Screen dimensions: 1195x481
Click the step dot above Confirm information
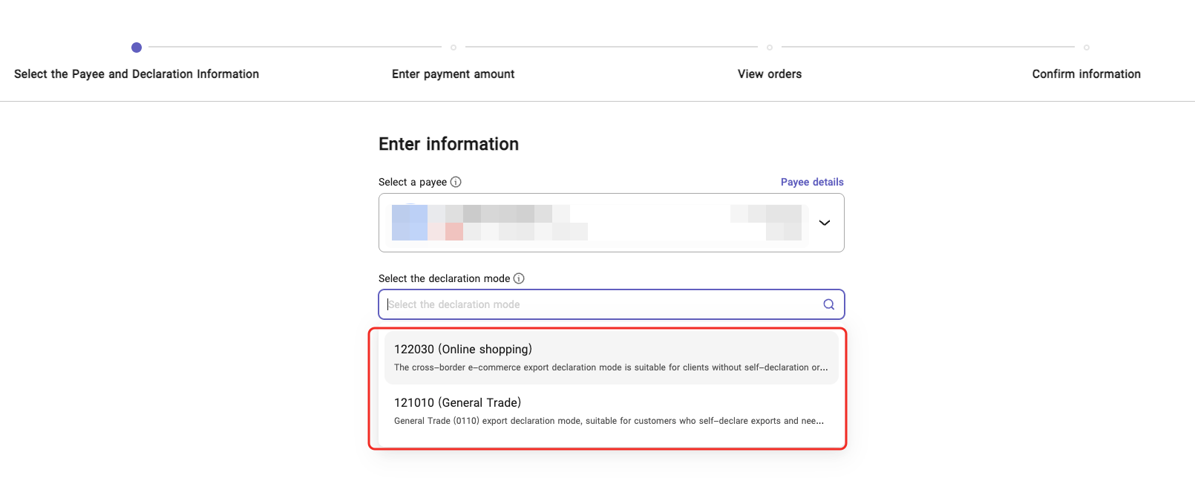click(x=1087, y=48)
